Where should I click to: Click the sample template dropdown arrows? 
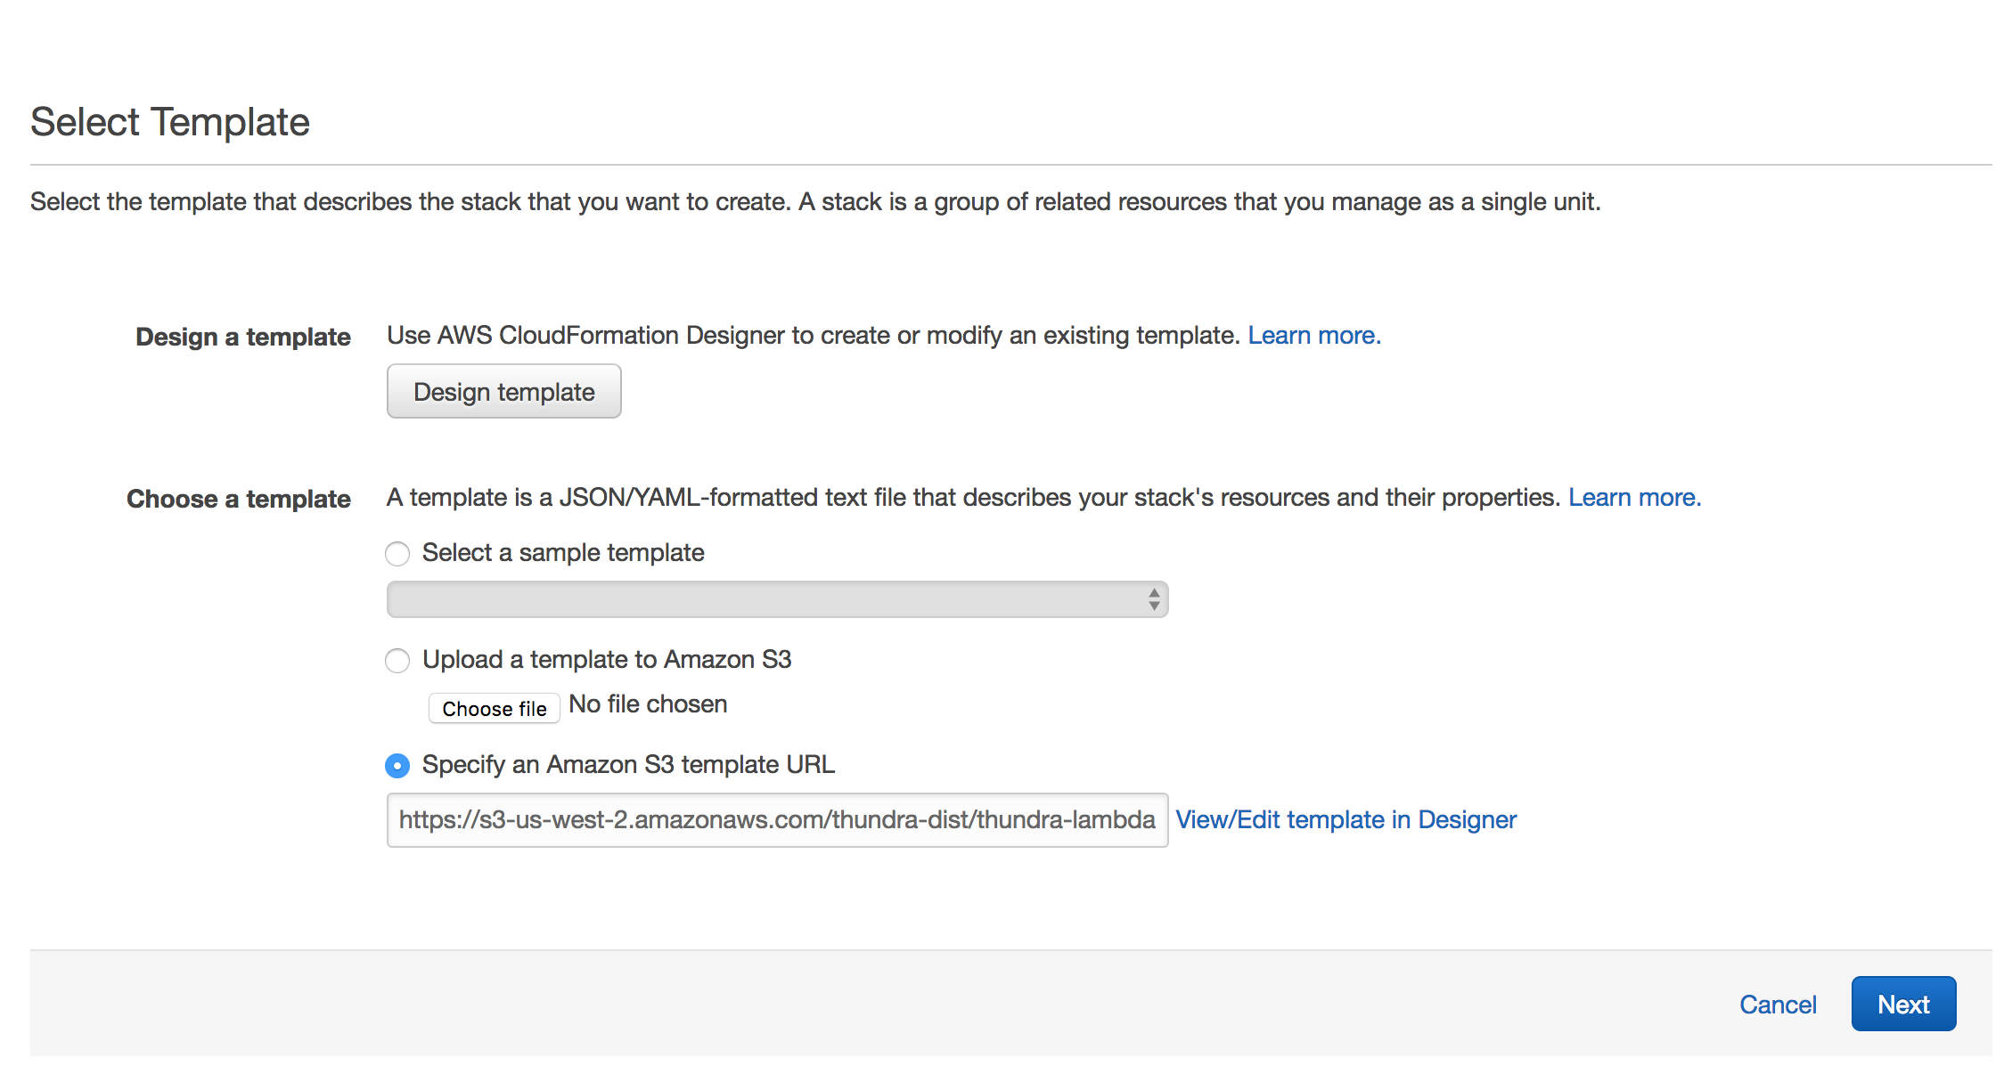[1154, 599]
